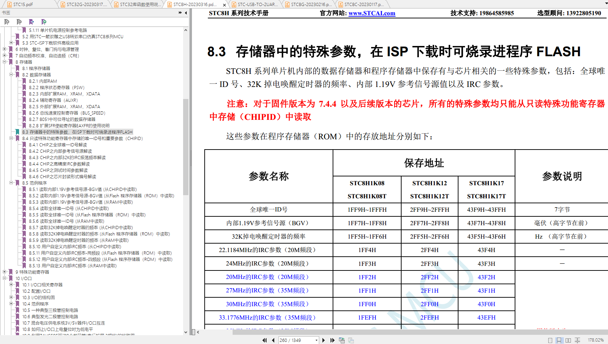Switch to the STC15.pdf tab

pos(23,5)
